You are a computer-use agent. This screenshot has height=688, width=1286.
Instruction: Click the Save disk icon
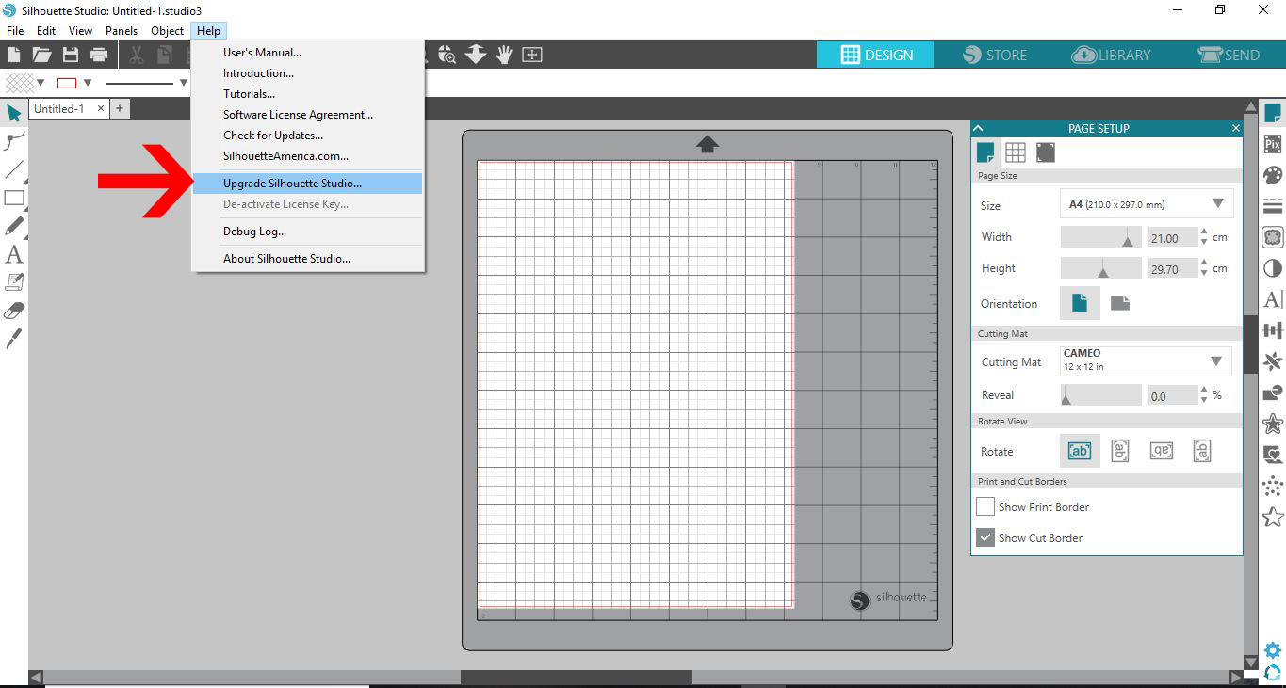(x=70, y=55)
